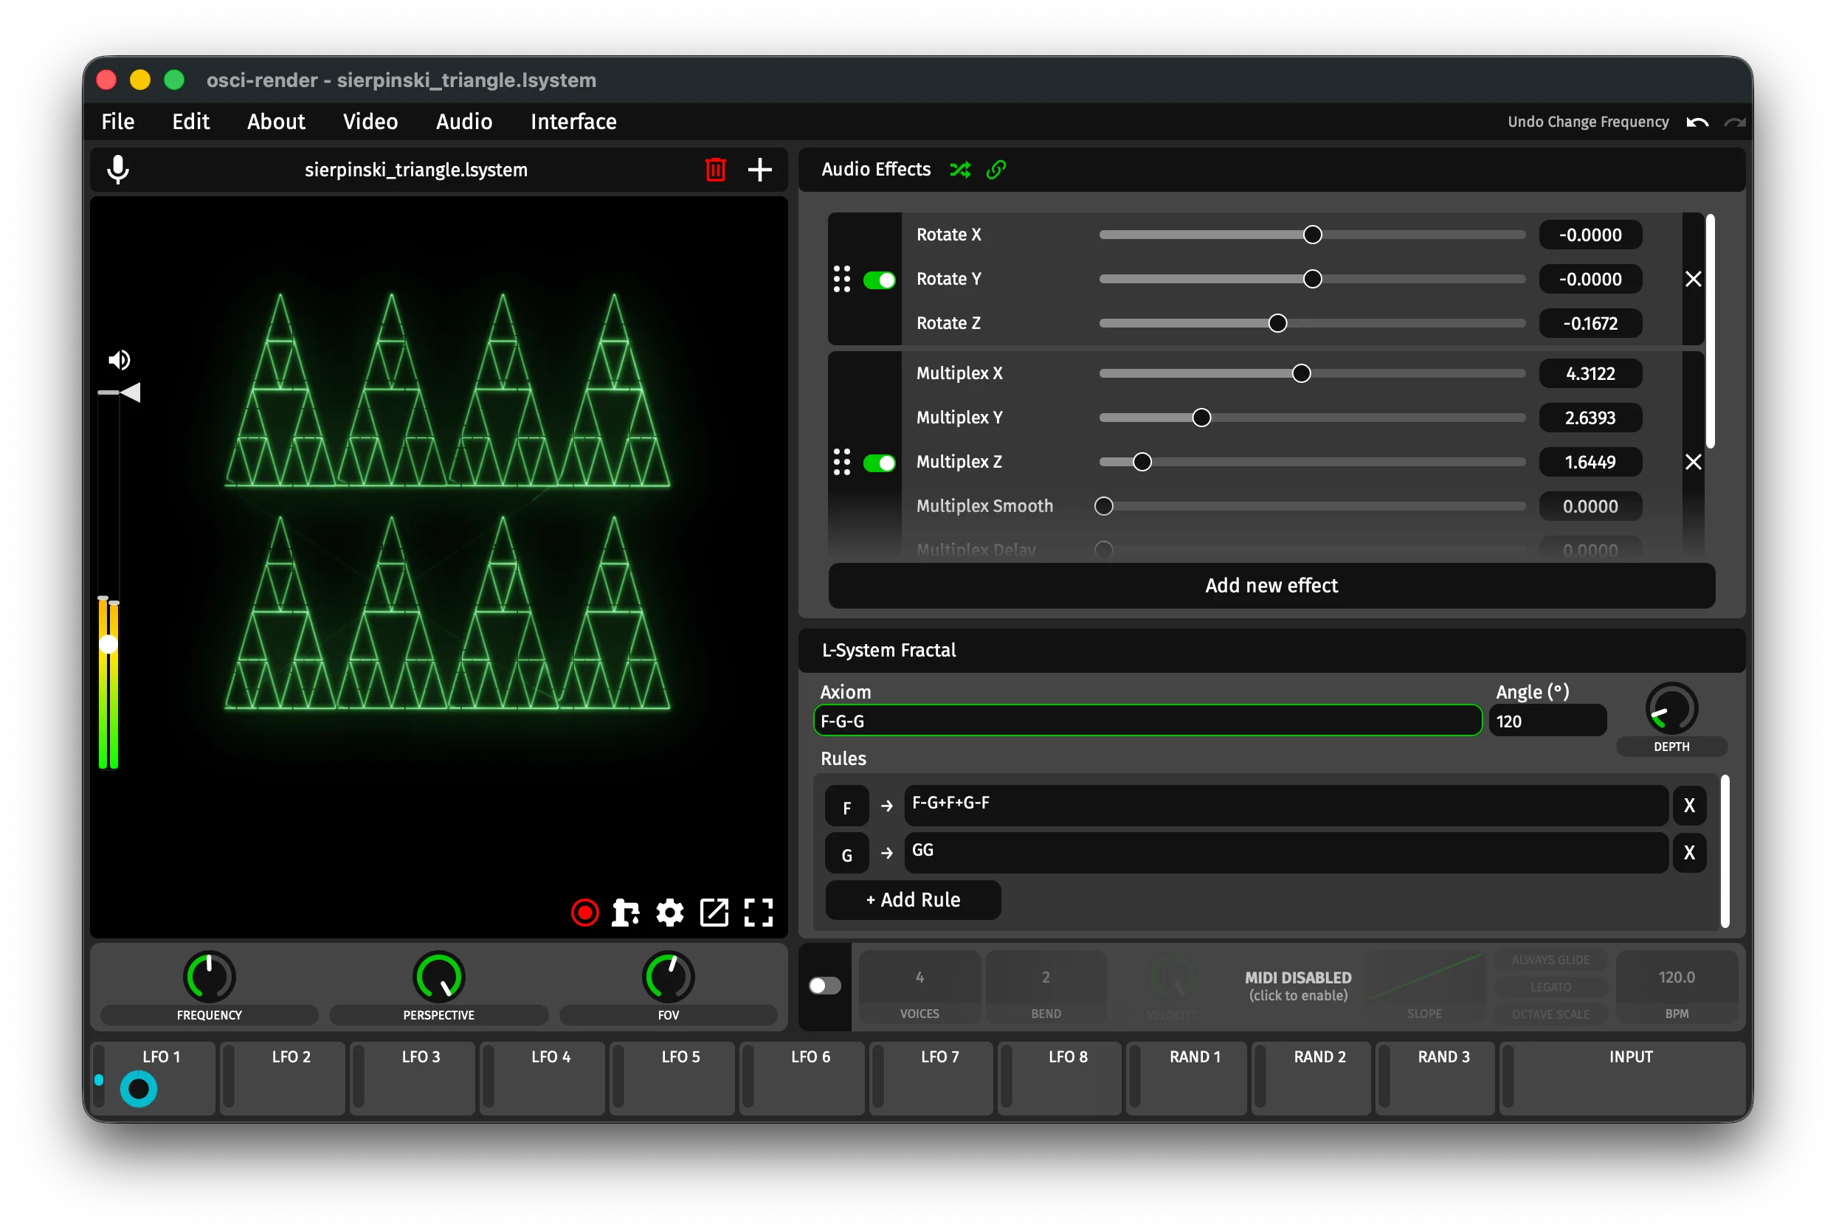This screenshot has width=1836, height=1232.
Task: Delete the G rule with X
Action: (1689, 853)
